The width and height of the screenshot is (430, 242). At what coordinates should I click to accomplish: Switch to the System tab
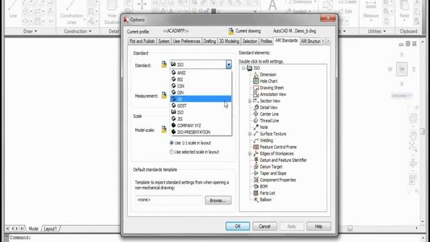pyautogui.click(x=164, y=41)
